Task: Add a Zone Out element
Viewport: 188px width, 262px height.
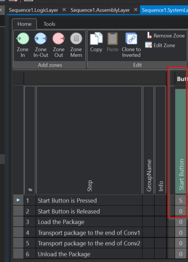Action: 59,45
